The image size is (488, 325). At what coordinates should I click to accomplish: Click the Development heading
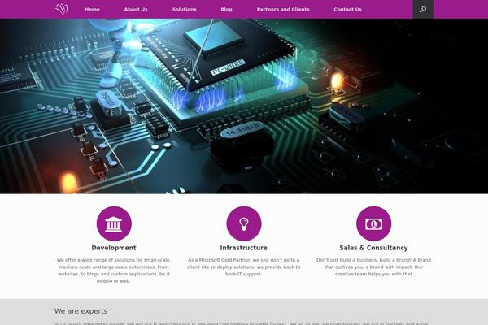click(x=114, y=248)
